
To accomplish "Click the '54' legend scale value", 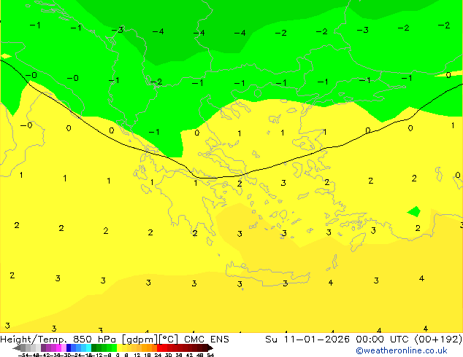I will pyautogui.click(x=210, y=356).
